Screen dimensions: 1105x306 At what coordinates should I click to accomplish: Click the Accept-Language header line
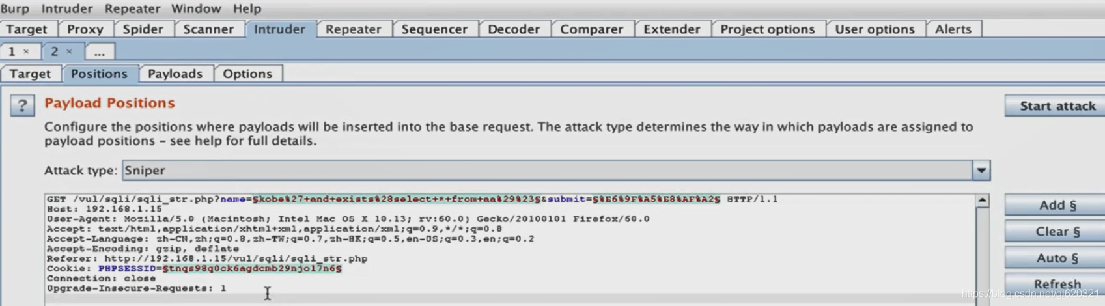pos(290,239)
